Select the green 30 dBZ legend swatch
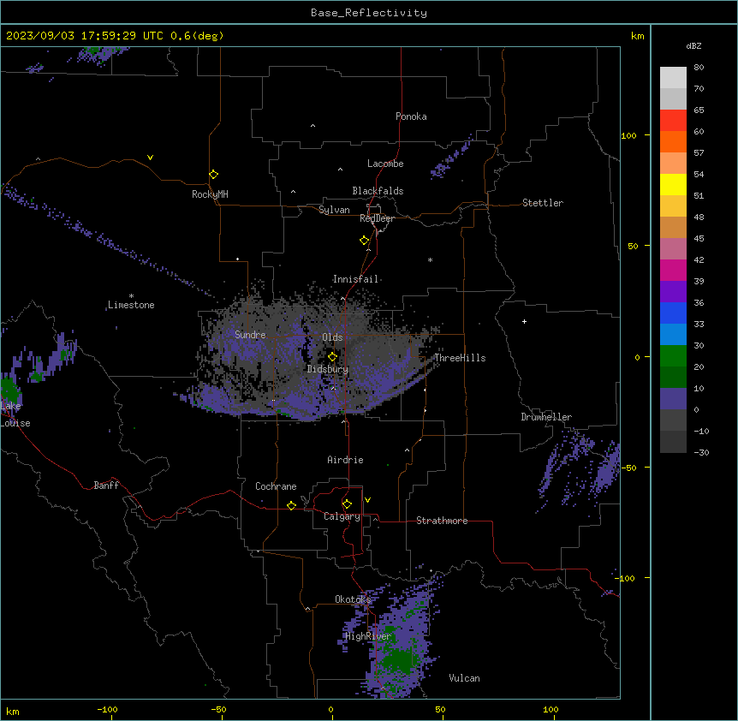Viewport: 738px width, 721px height. pos(673,356)
